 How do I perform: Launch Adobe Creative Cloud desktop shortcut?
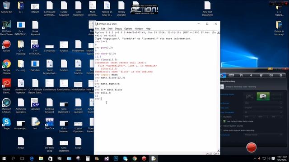tap(6, 86)
